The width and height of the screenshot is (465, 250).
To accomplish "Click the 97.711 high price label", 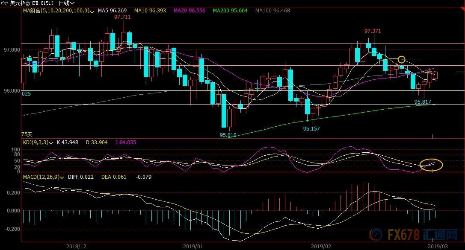I will point(122,17).
